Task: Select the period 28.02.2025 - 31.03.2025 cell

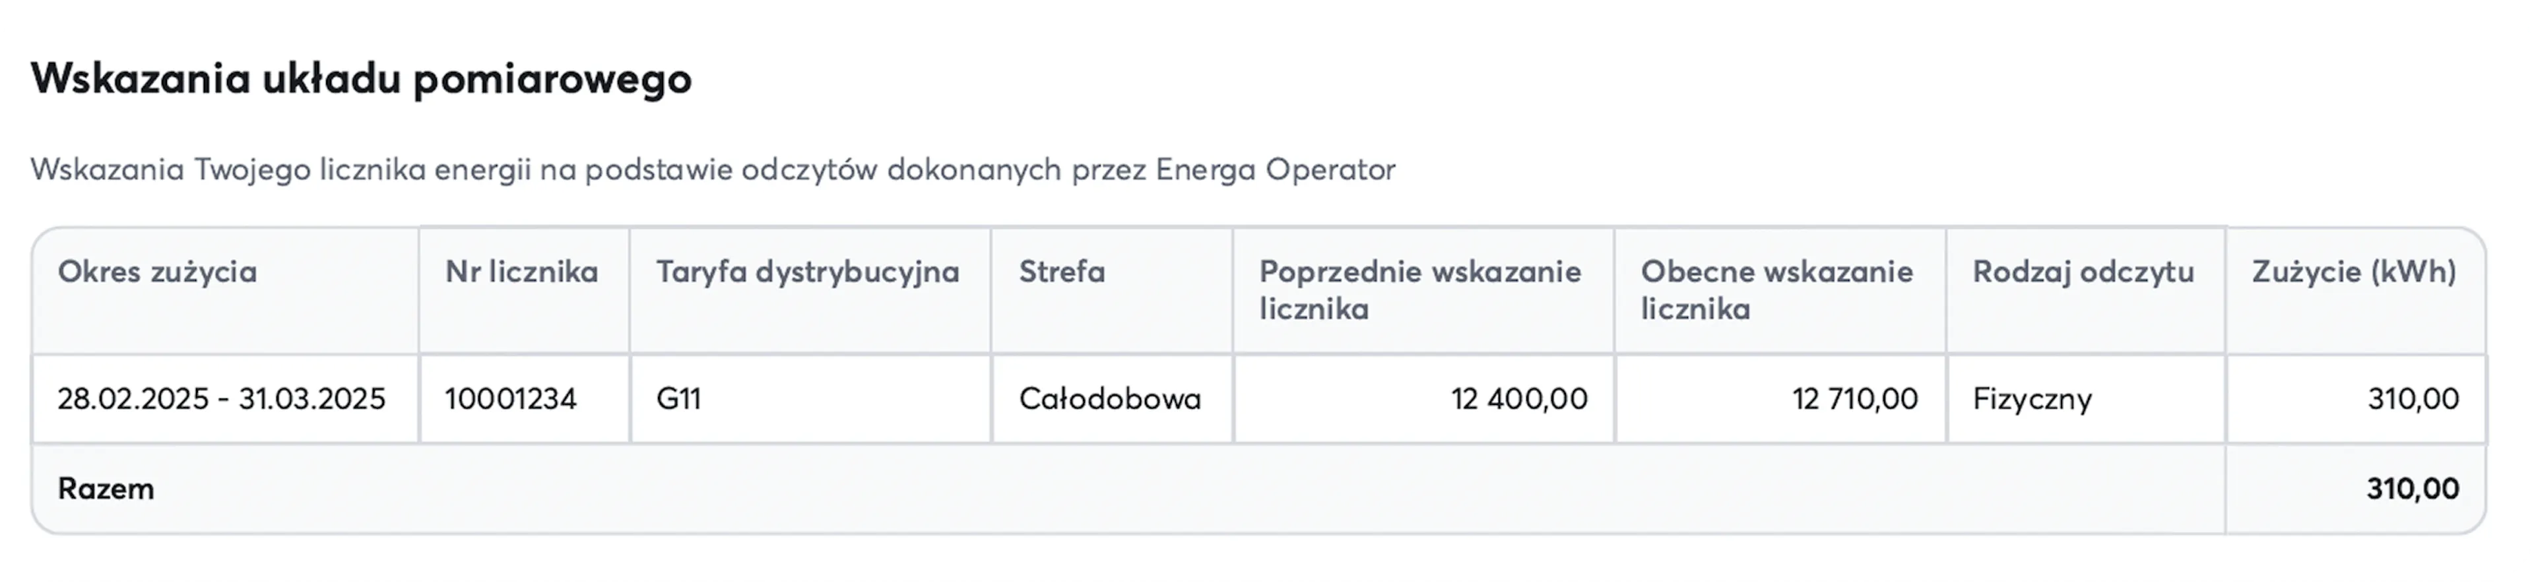Action: (221, 399)
